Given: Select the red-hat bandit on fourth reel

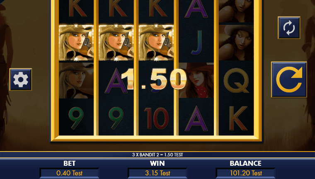Looking at the screenshot, I should (196, 80).
